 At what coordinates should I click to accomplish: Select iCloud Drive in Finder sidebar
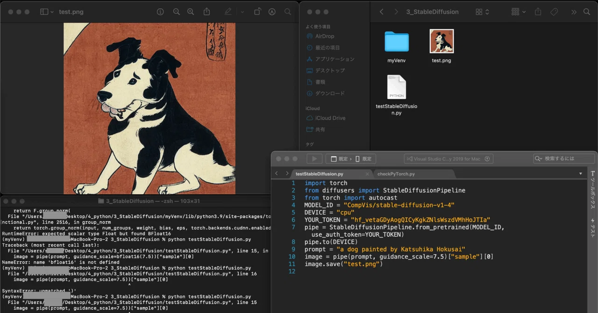click(326, 118)
